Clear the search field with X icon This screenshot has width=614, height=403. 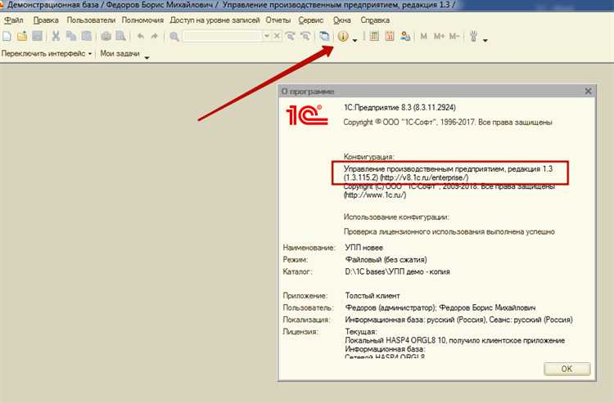point(277,36)
